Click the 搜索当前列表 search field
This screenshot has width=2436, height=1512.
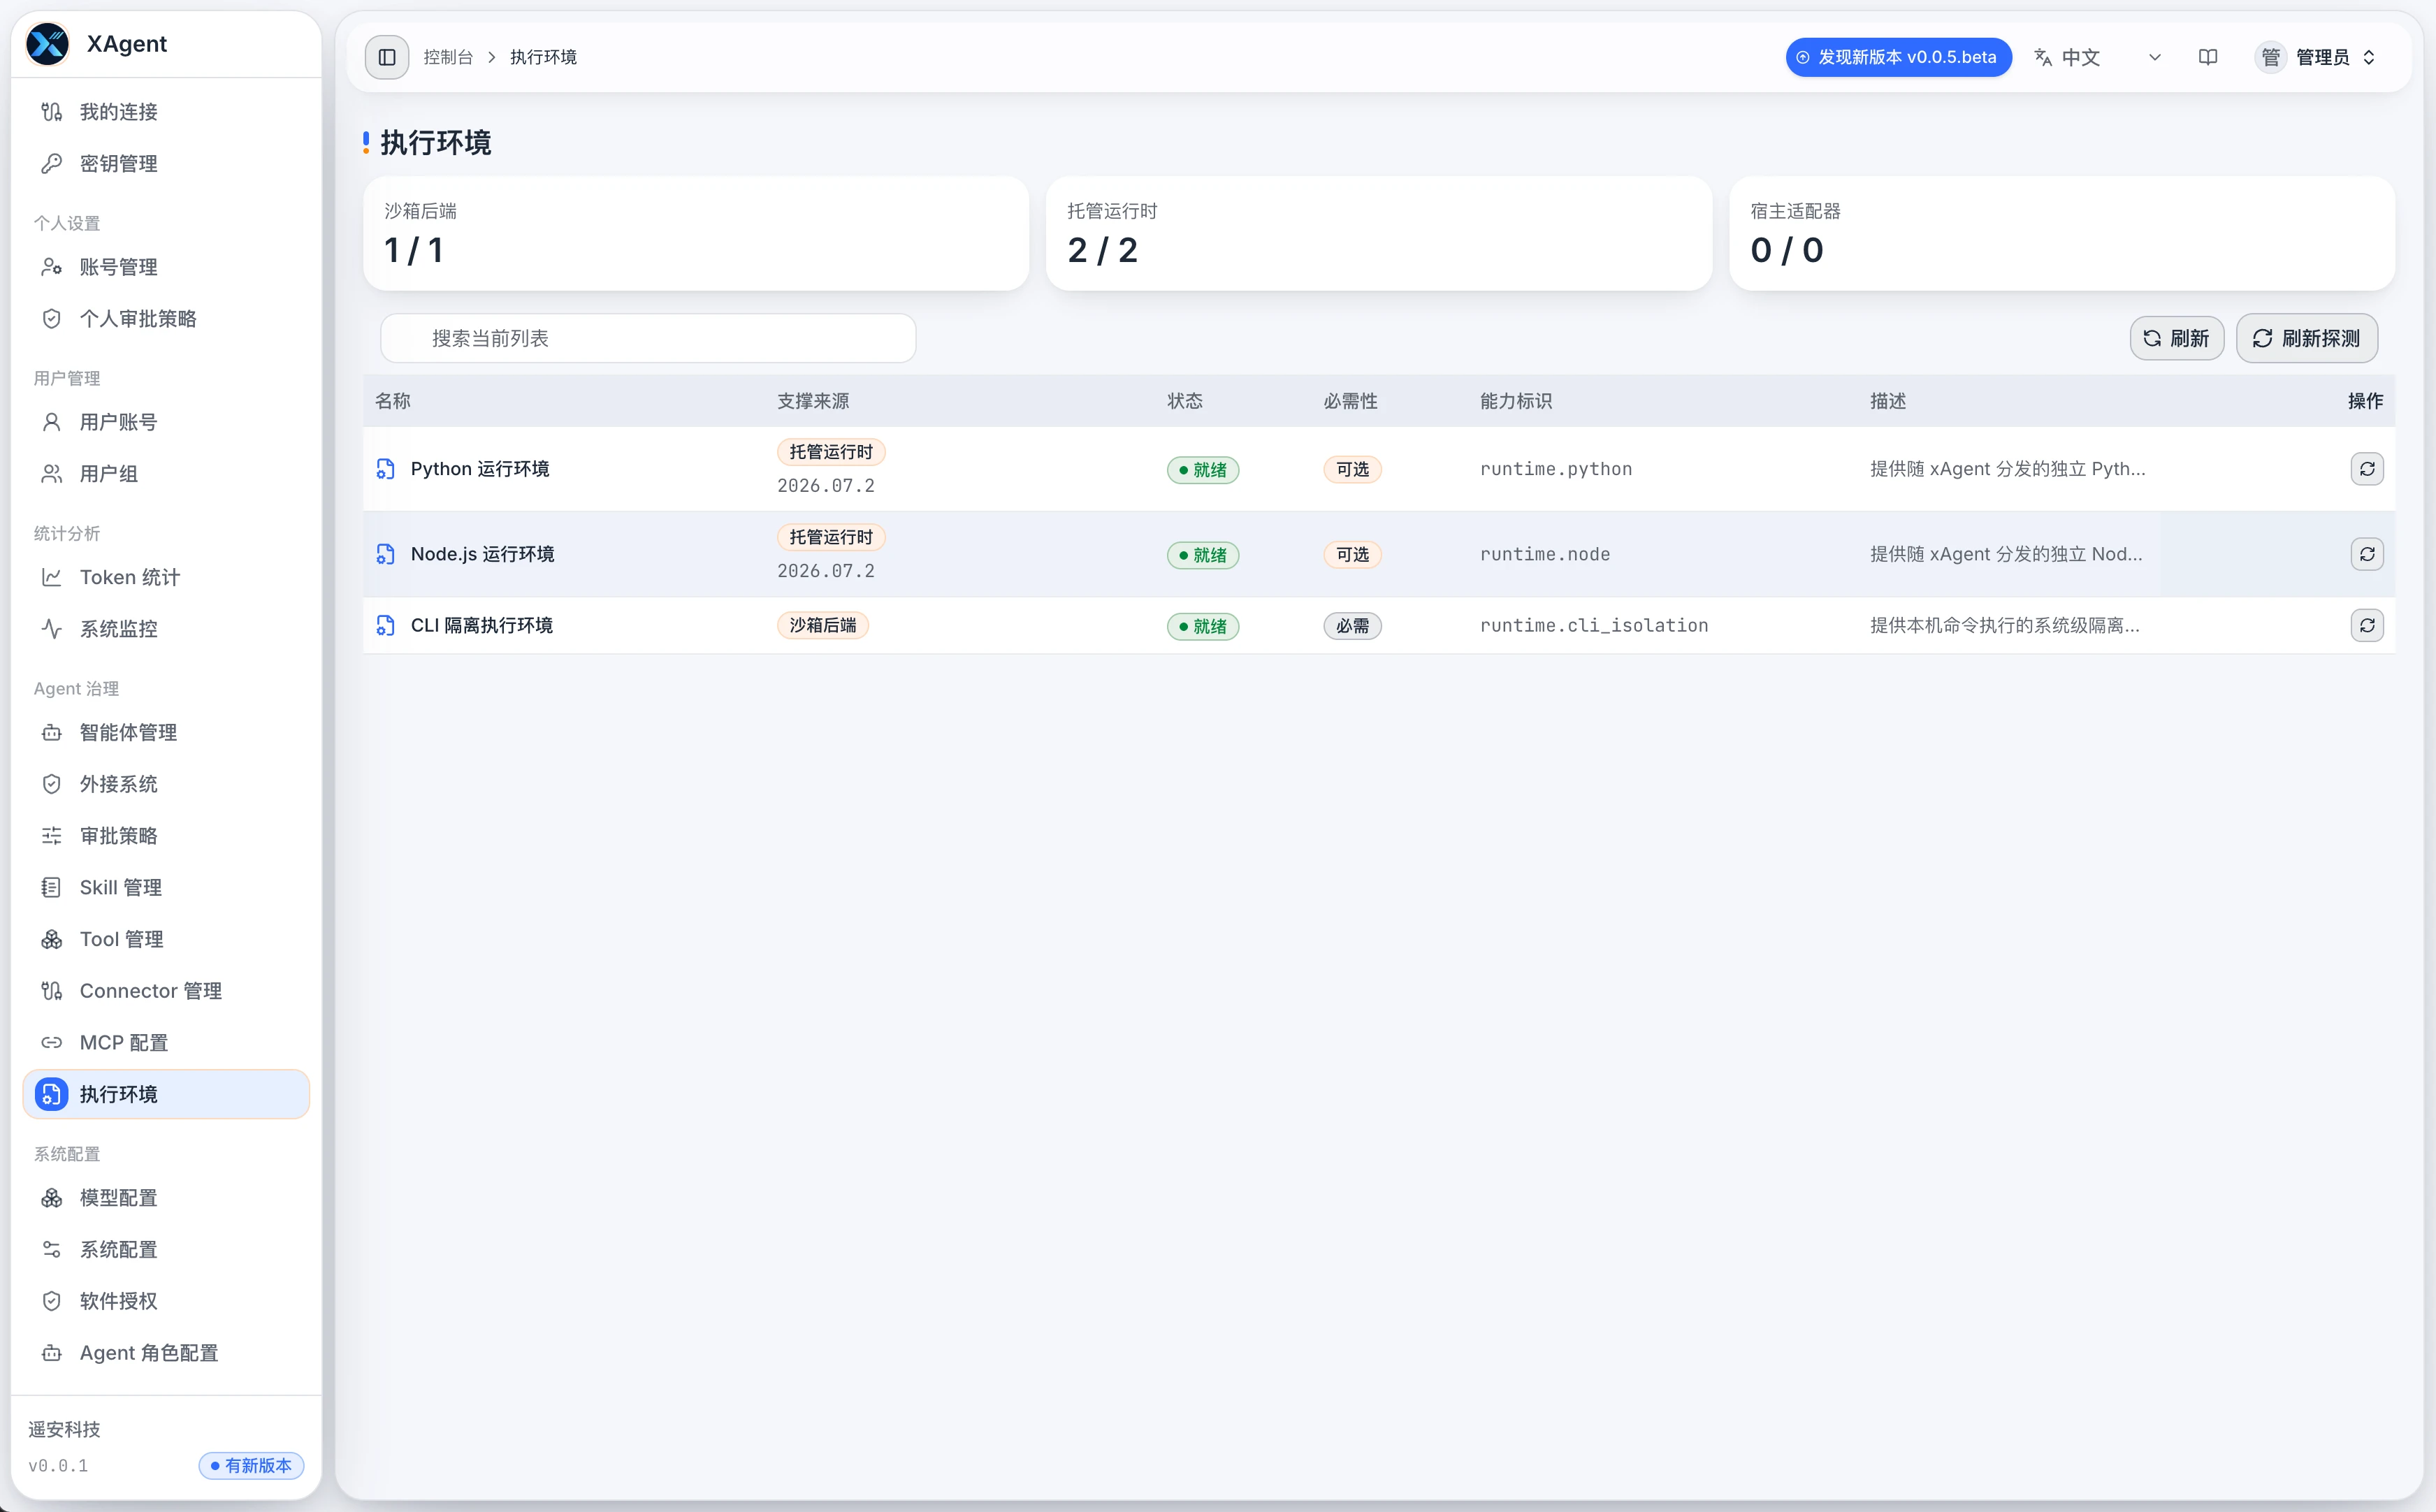click(x=648, y=338)
